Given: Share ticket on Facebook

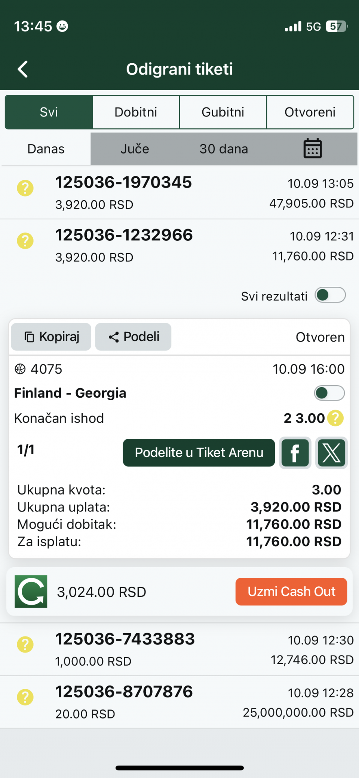Looking at the screenshot, I should tap(295, 453).
